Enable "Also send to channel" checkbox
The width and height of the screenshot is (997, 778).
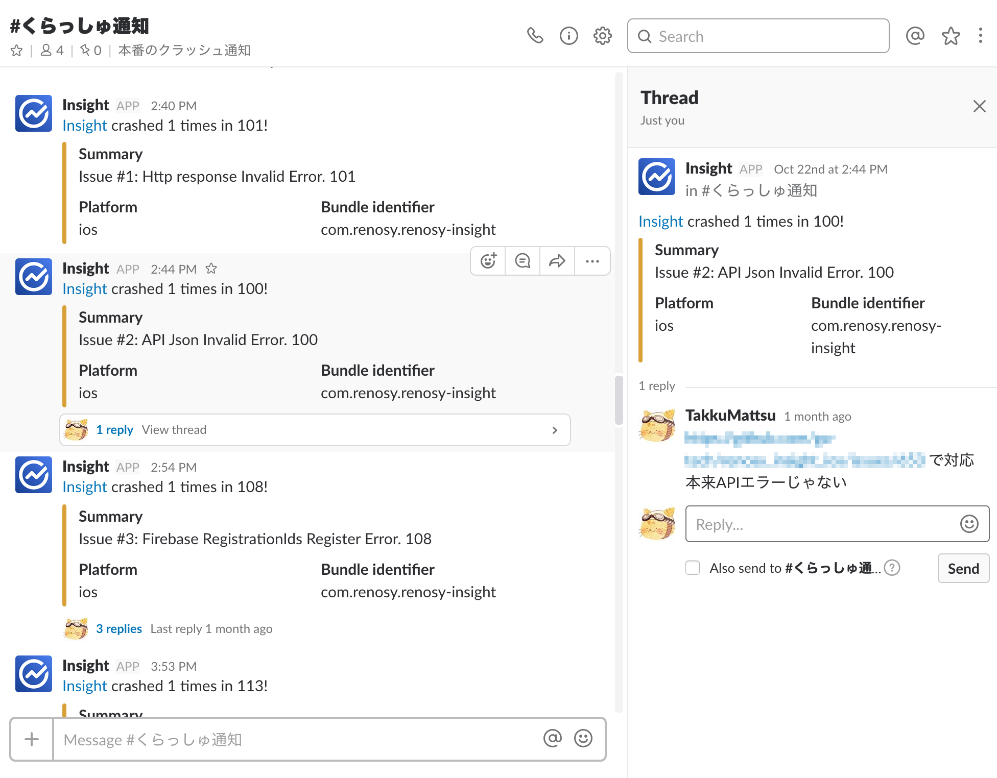click(693, 568)
